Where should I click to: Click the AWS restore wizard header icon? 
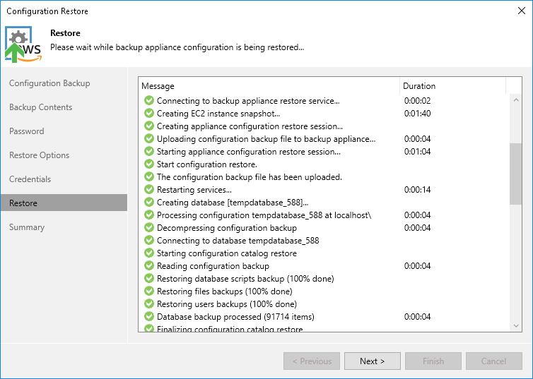point(23,44)
